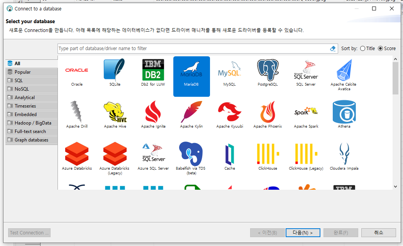Maximize the Connect to a database window
403x246 pixels.
(374, 8)
